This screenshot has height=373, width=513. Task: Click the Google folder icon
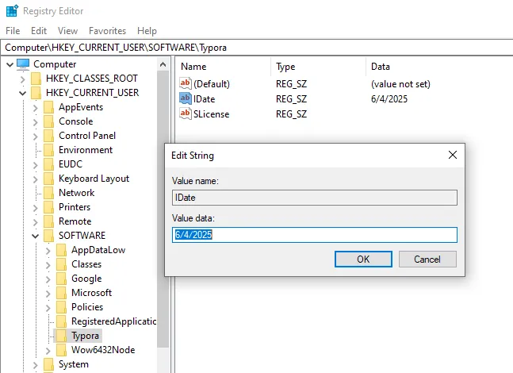tap(62, 279)
